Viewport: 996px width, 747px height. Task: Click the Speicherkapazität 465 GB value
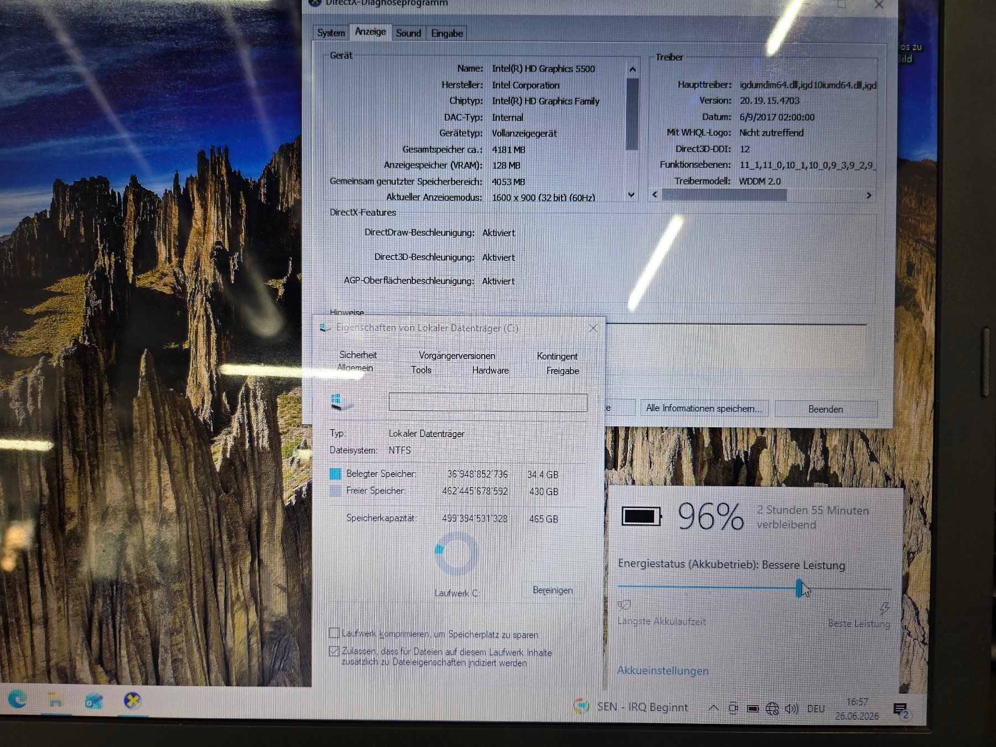point(543,519)
